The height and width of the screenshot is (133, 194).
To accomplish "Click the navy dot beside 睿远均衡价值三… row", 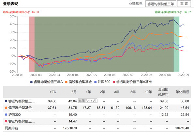I will 6,101.
